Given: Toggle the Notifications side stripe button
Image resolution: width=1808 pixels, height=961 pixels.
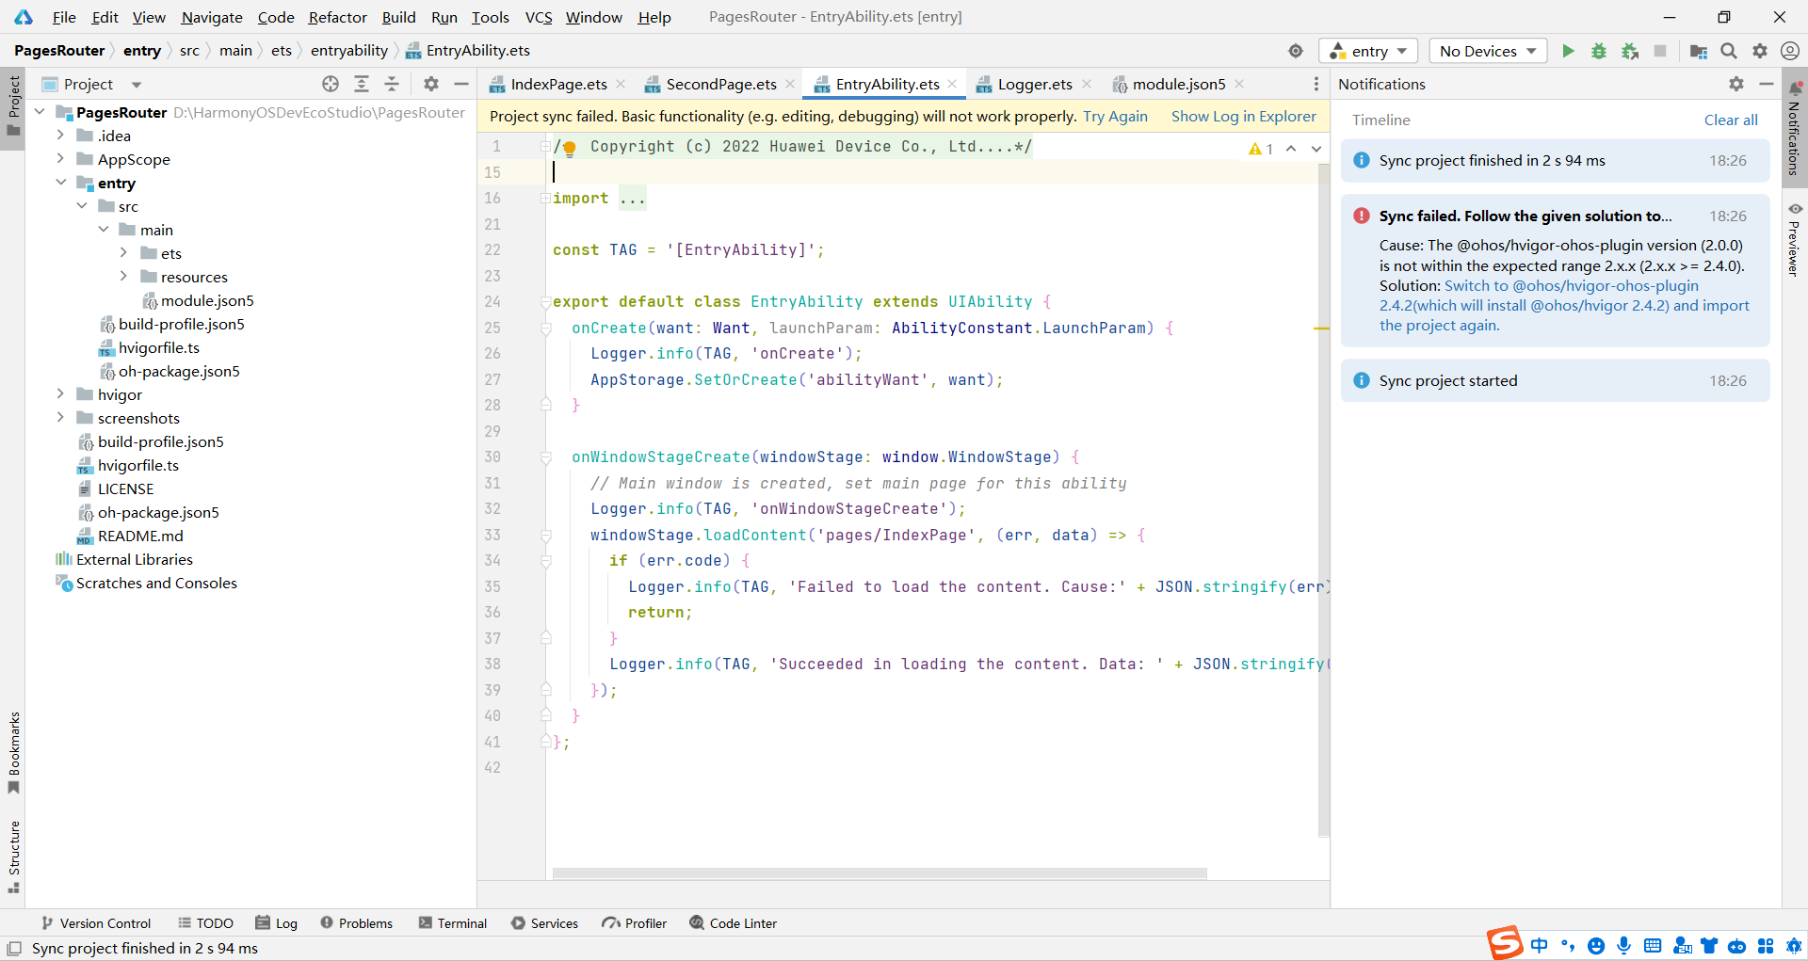Looking at the screenshot, I should pos(1795,128).
